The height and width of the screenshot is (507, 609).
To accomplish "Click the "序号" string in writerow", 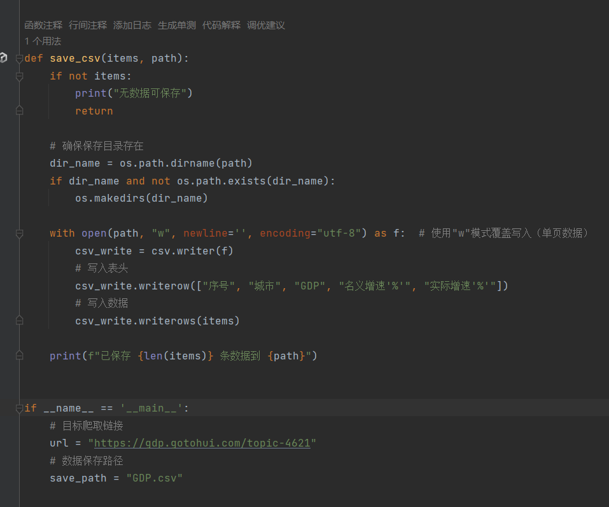I will [219, 286].
